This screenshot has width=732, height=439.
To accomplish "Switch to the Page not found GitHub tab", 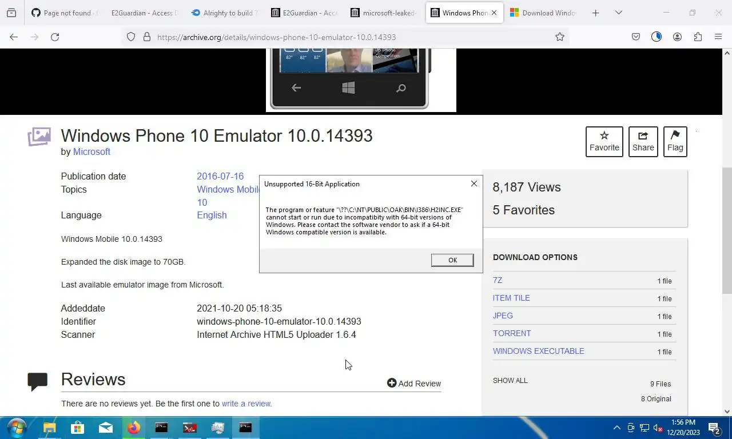I will pyautogui.click(x=65, y=13).
